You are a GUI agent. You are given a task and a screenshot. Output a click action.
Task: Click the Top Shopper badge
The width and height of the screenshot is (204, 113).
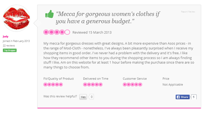click(9, 50)
